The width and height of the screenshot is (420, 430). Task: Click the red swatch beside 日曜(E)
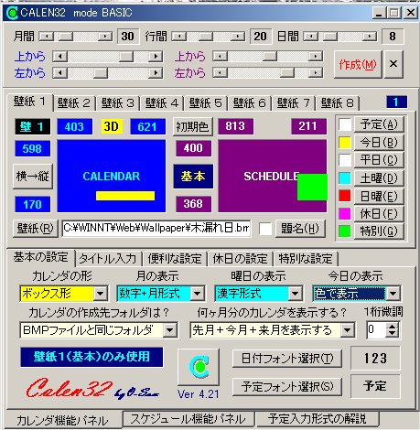(345, 196)
